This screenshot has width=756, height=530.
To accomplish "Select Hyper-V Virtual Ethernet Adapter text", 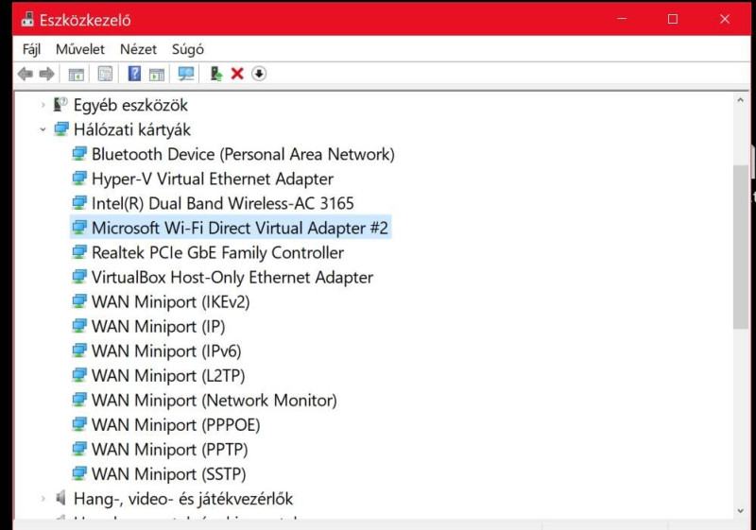I will pyautogui.click(x=213, y=179).
